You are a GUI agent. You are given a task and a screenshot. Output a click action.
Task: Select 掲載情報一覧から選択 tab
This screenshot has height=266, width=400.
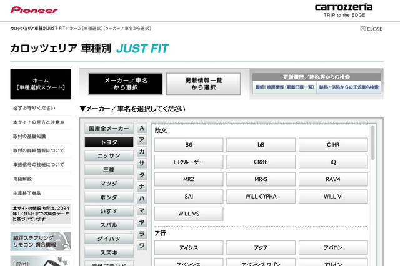[203, 84]
